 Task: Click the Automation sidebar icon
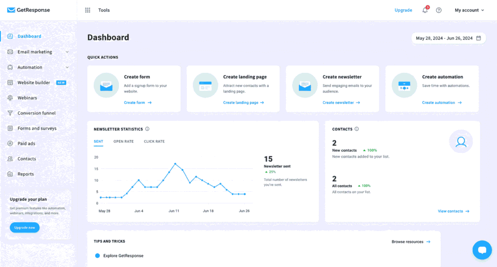coord(10,67)
